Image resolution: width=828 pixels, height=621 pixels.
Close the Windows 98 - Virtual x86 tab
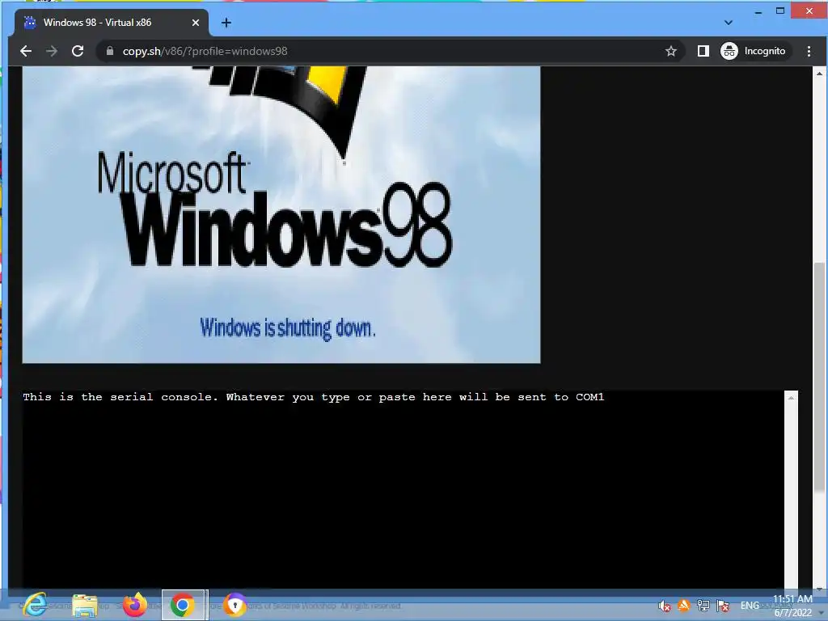tap(196, 23)
